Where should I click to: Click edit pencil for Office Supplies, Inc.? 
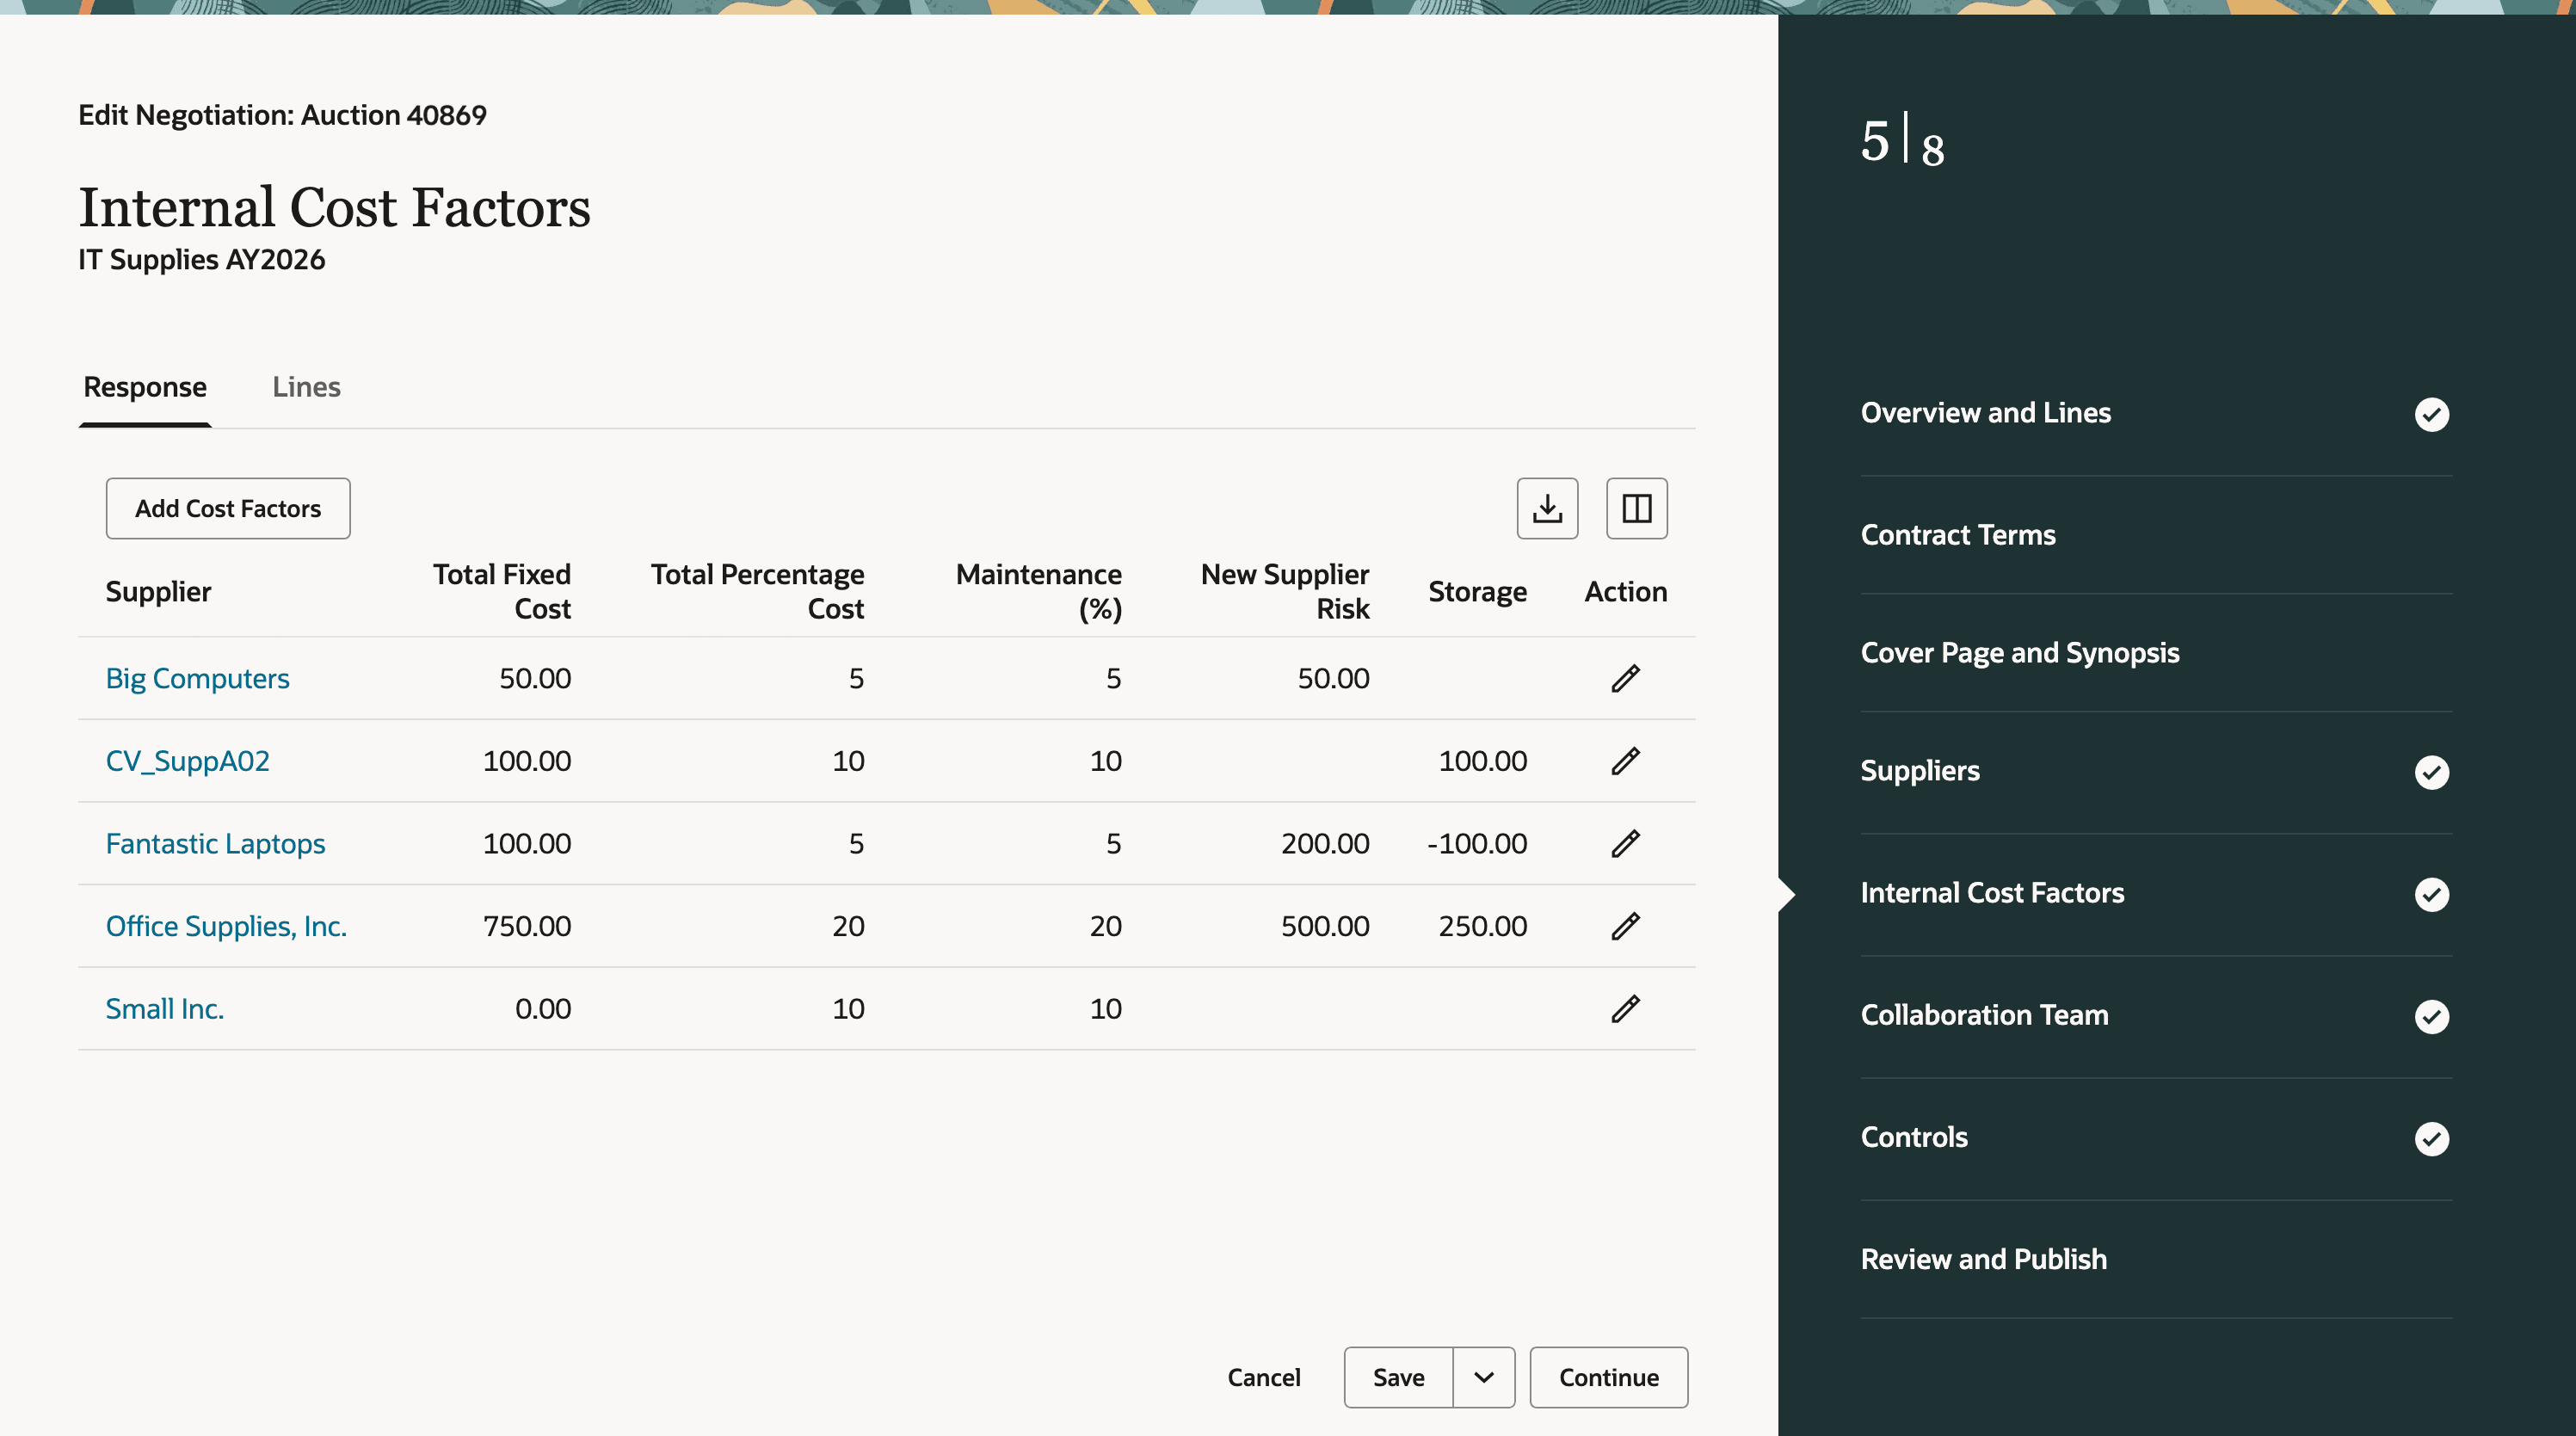coord(1625,926)
